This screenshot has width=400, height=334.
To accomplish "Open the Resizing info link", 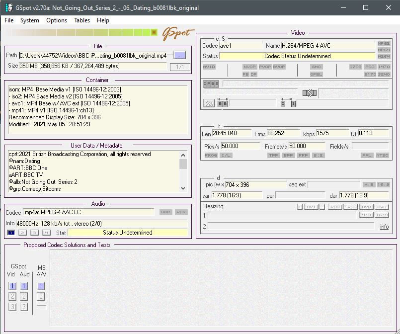I will pyautogui.click(x=384, y=227).
